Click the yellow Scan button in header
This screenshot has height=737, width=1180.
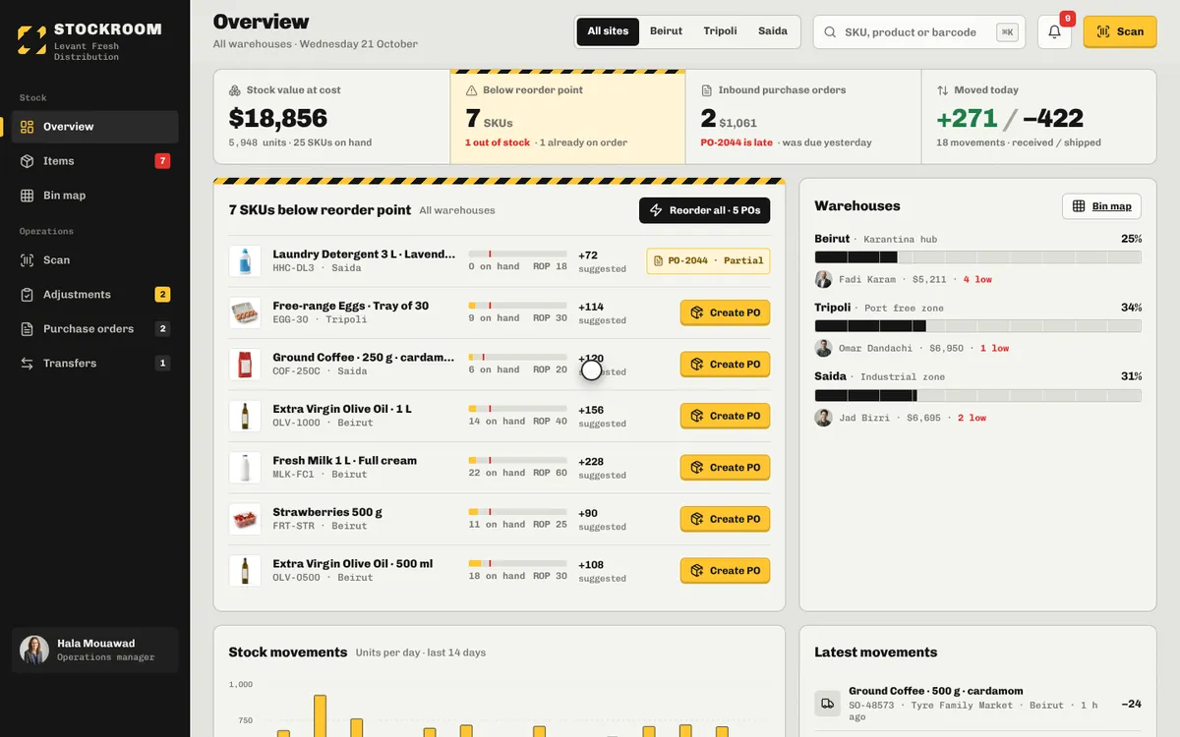point(1120,31)
